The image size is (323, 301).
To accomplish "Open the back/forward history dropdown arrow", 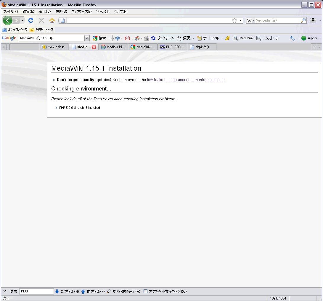I will [x=22, y=20].
